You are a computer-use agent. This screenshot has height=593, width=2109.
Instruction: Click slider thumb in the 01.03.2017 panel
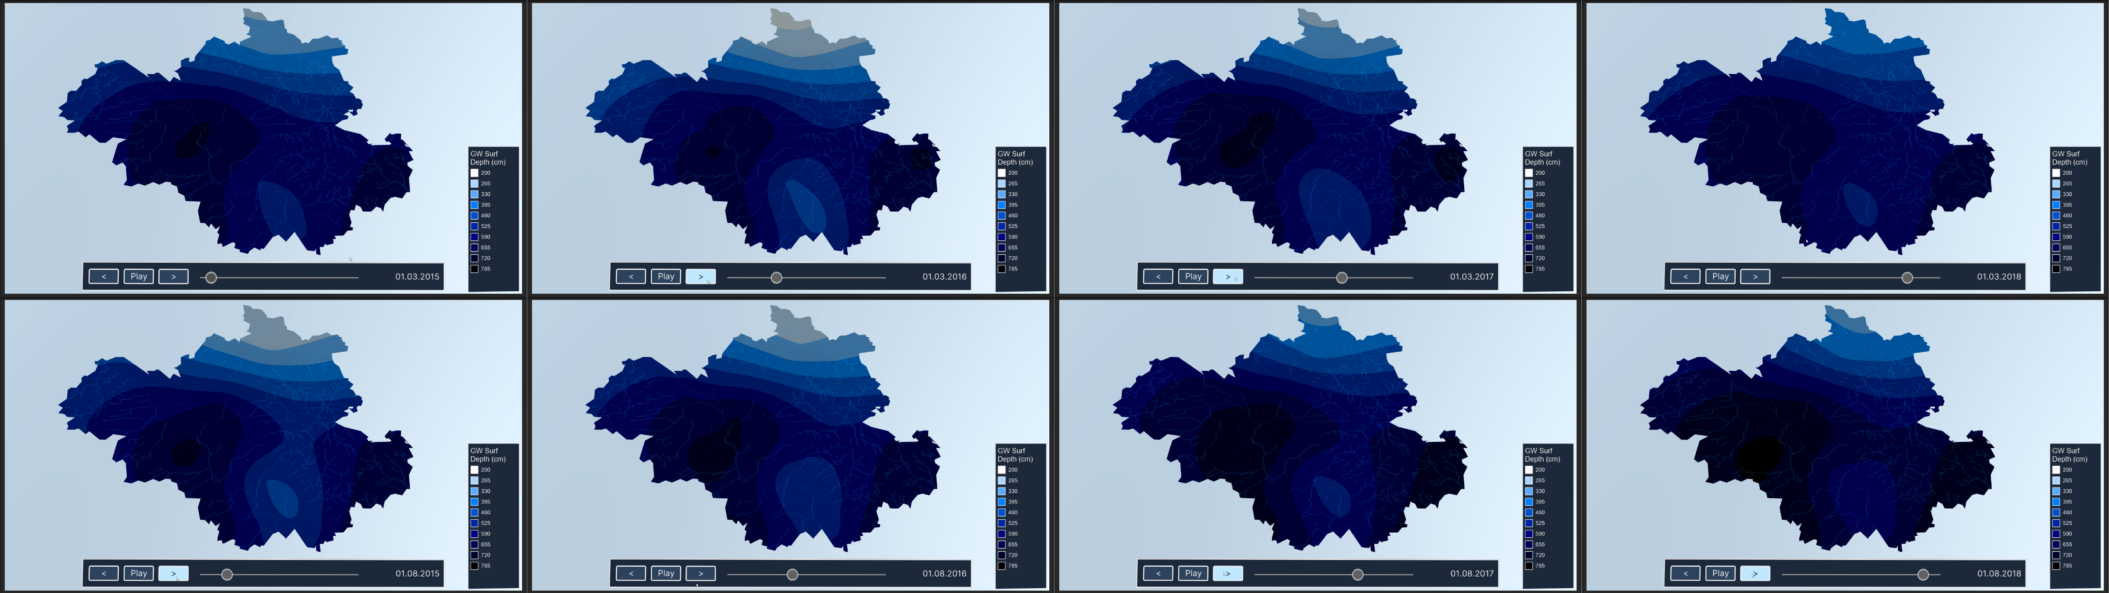pos(1341,277)
